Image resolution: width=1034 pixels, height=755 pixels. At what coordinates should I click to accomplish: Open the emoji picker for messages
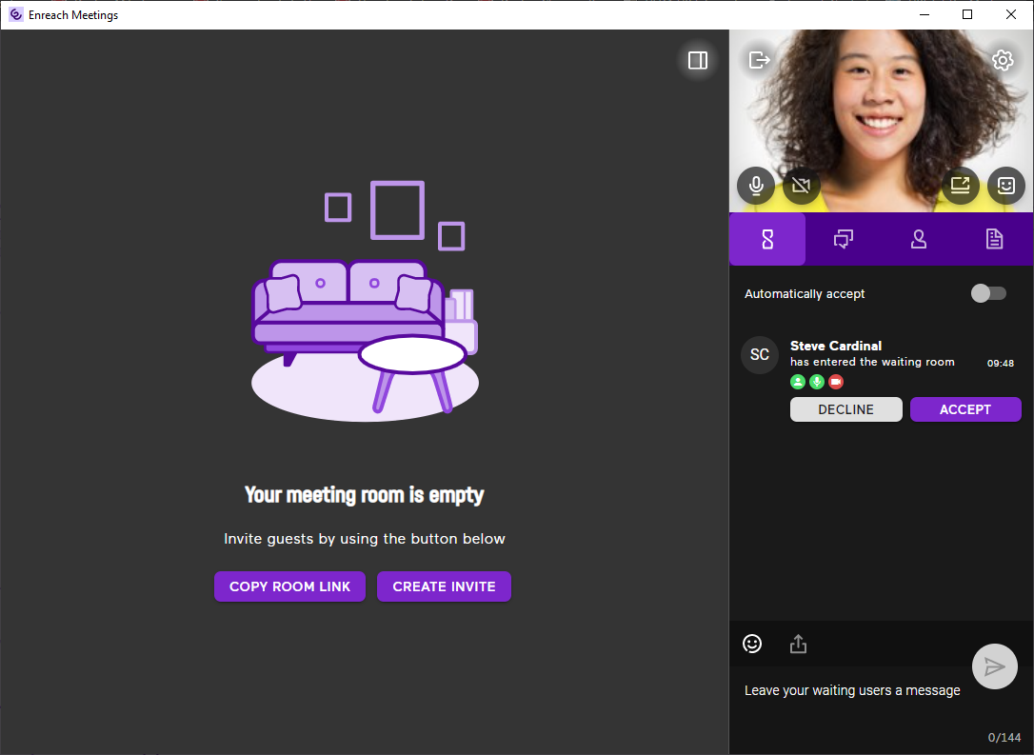coord(752,645)
